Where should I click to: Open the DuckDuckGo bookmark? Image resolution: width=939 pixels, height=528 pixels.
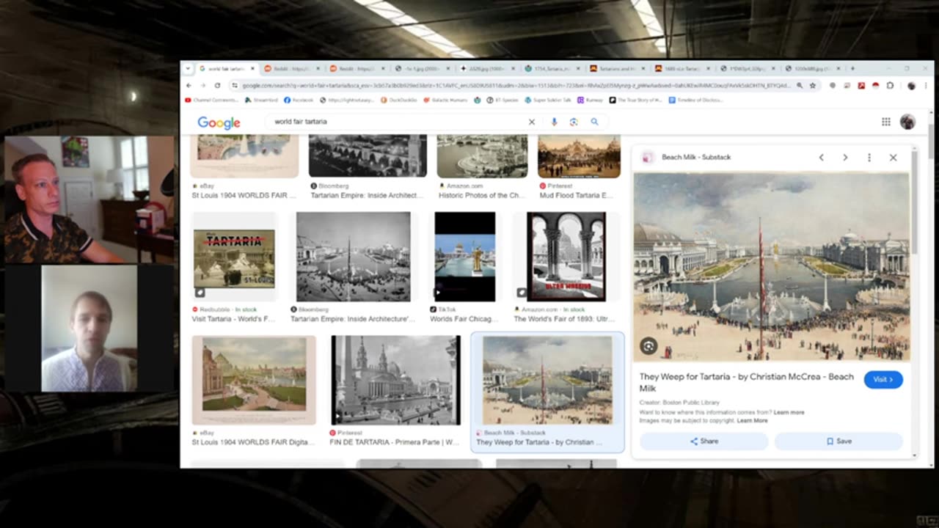[398, 100]
